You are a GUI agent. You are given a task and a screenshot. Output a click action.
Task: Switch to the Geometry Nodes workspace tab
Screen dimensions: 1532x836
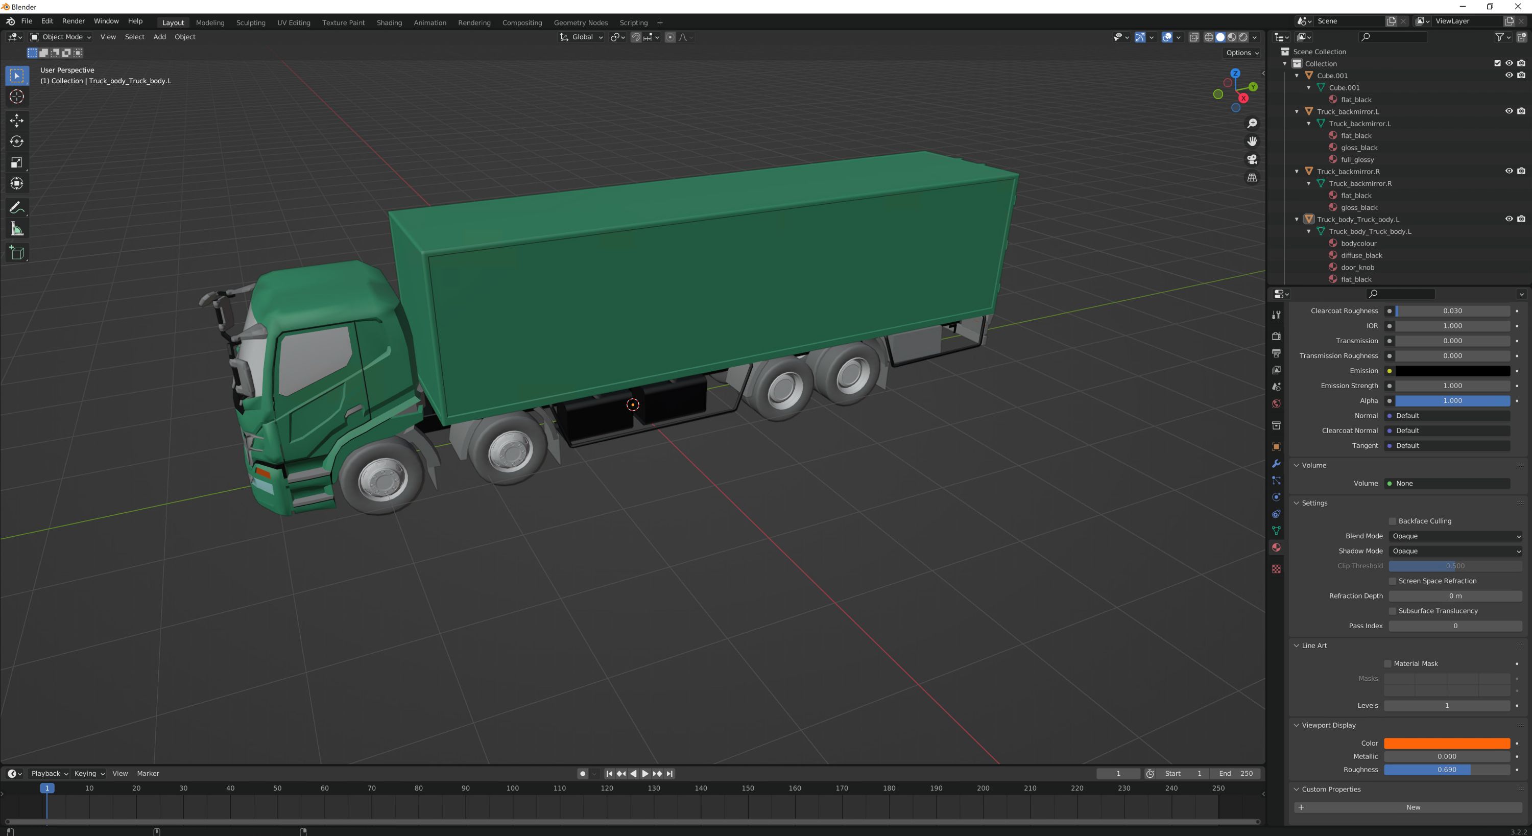click(x=581, y=22)
